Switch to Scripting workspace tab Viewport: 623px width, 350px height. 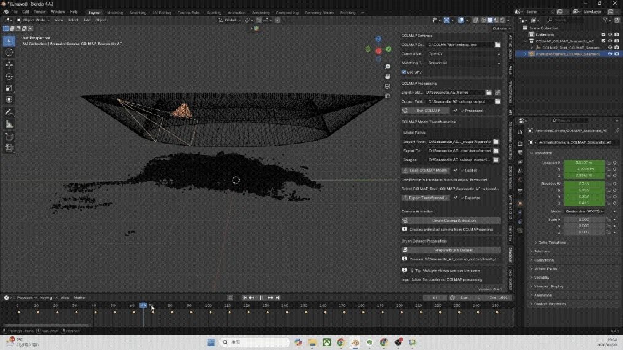(348, 13)
